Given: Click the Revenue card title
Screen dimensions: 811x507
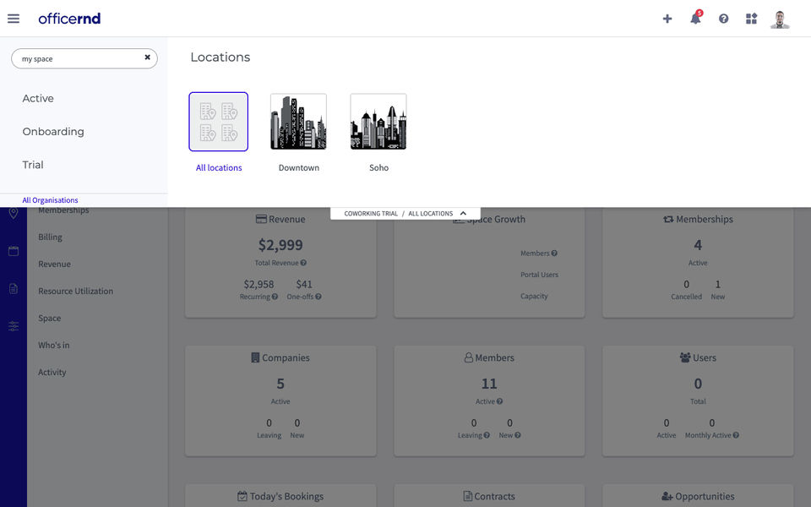Looking at the screenshot, I should [x=287, y=220].
